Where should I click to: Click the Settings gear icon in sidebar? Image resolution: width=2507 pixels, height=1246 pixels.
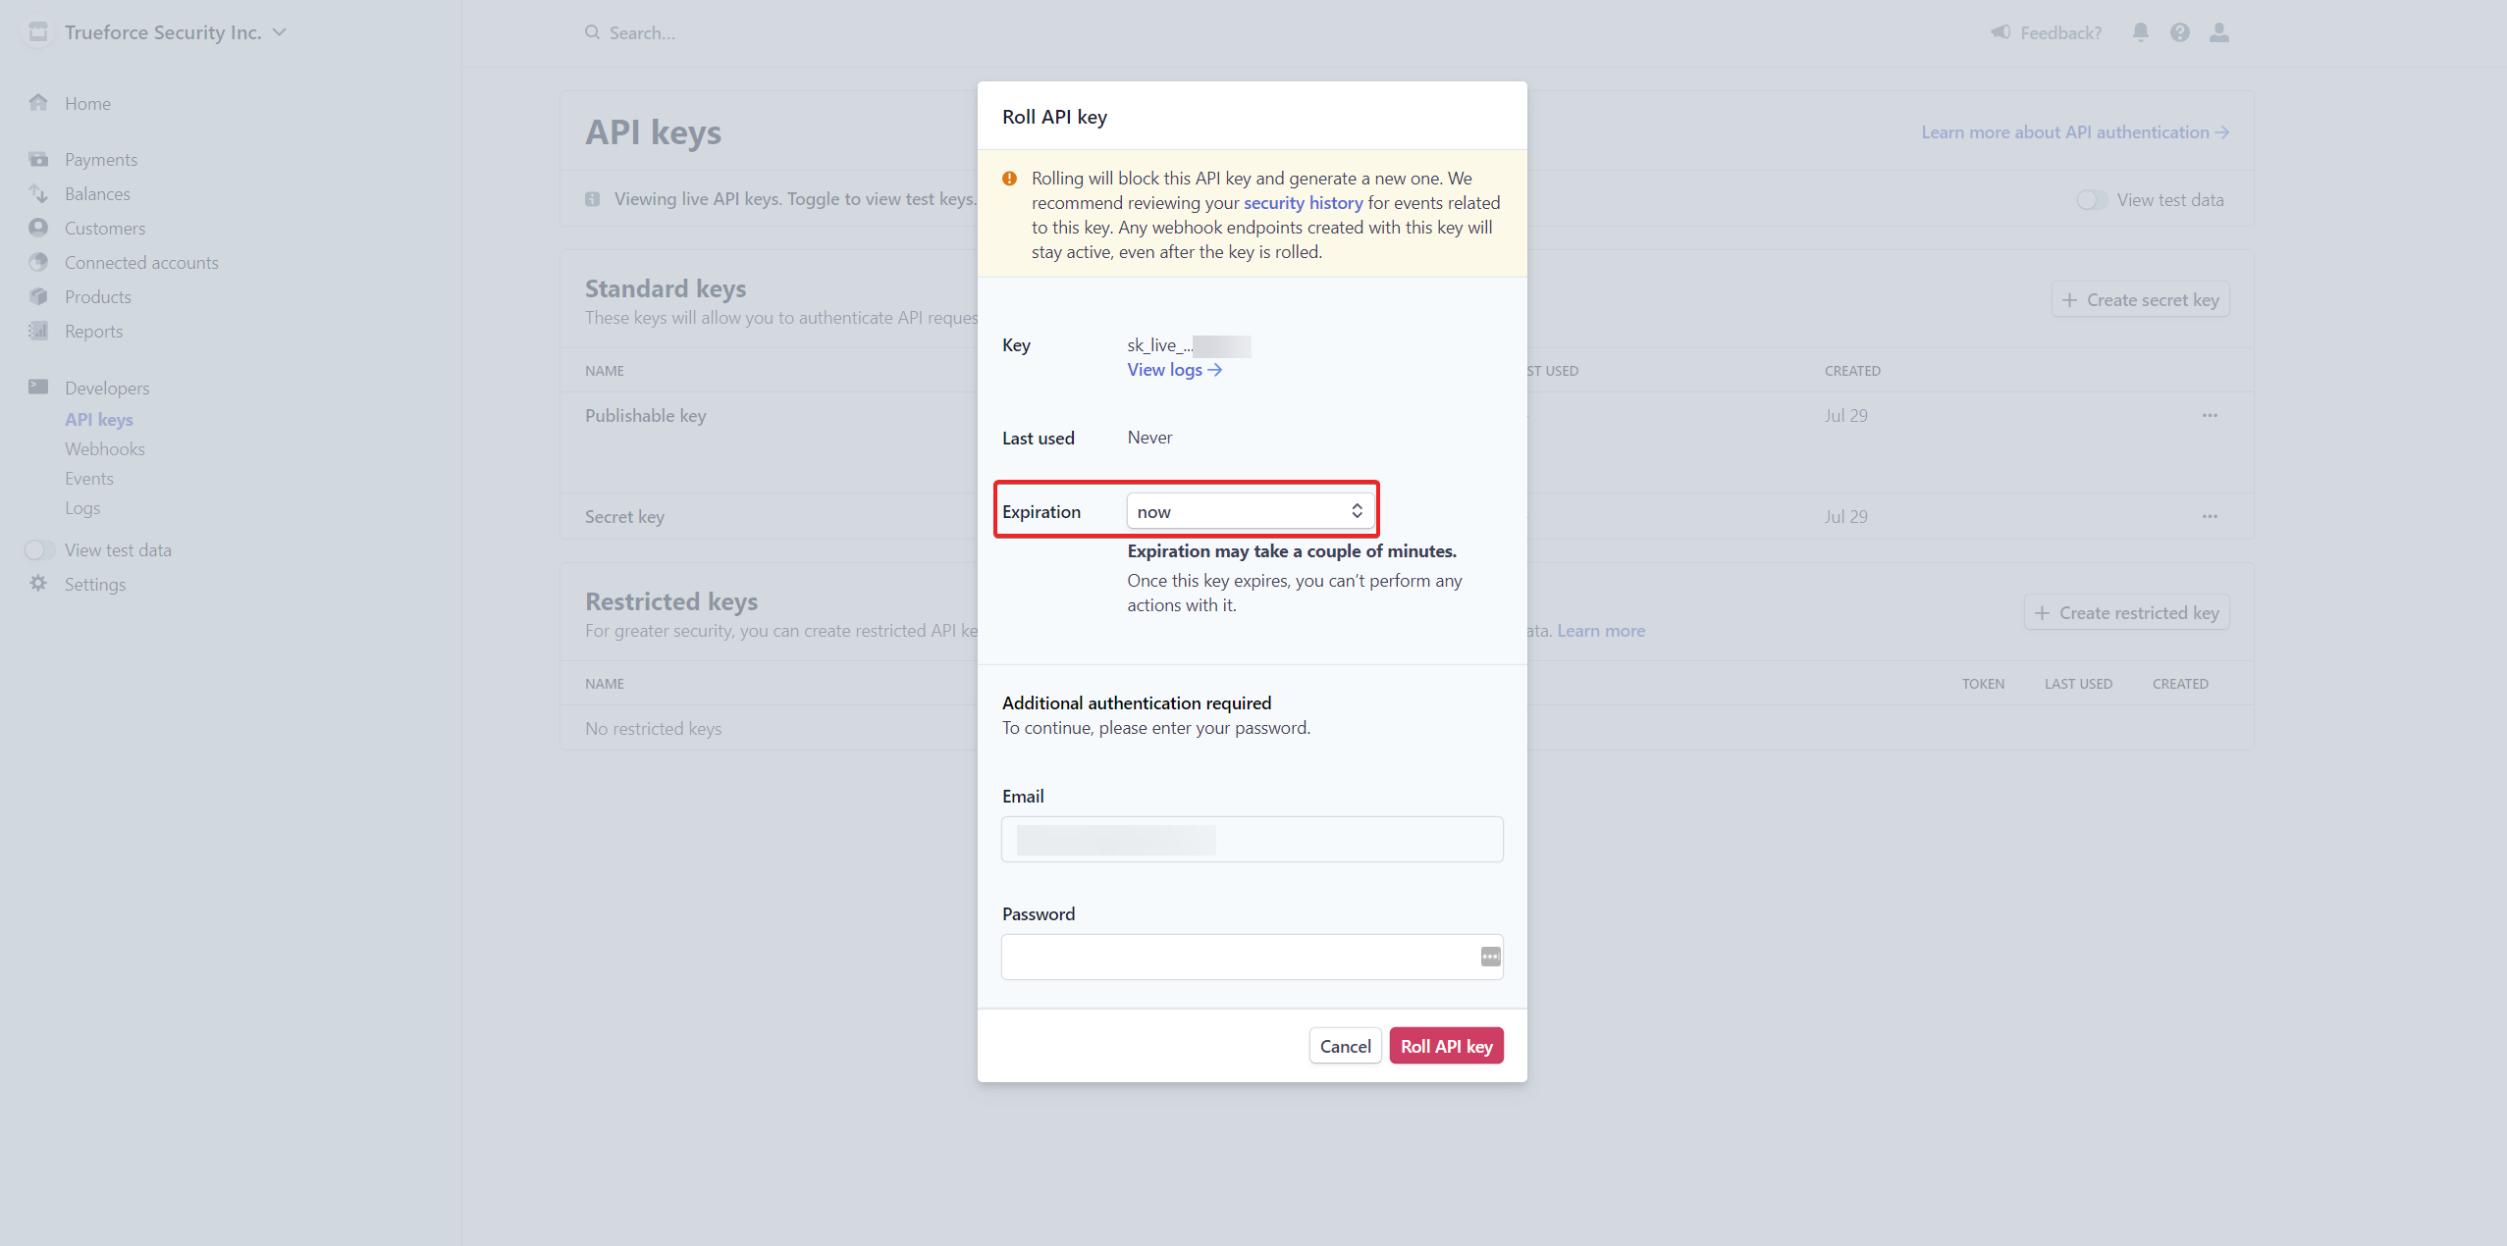coord(38,584)
